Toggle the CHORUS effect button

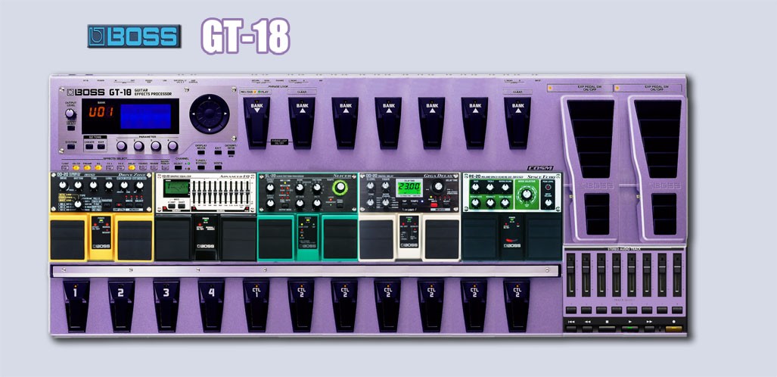click(143, 167)
